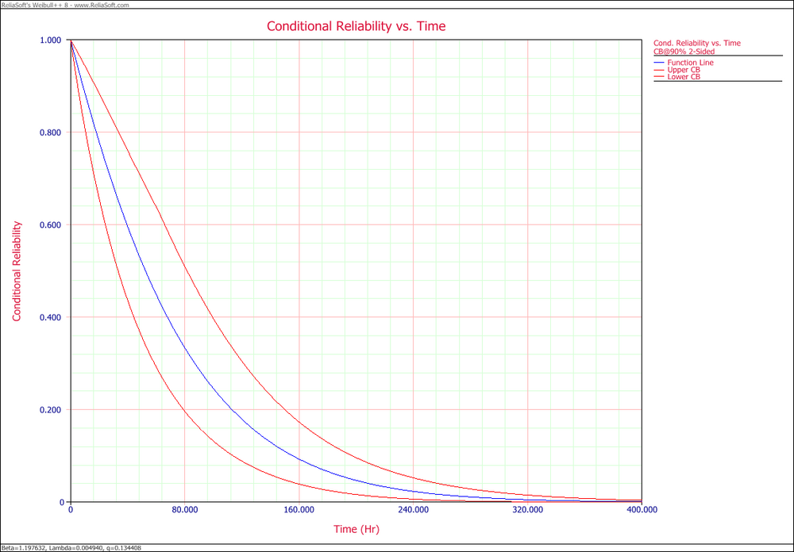Click the 160.000 x-axis tick label
This screenshot has height=552, width=794.
point(299,511)
